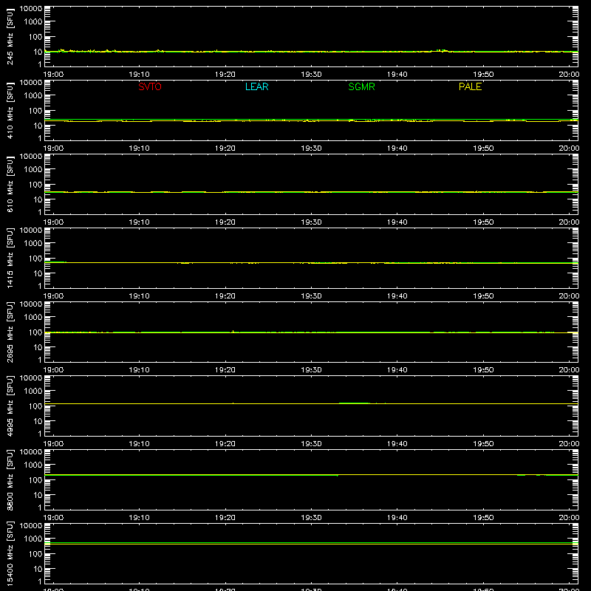Image resolution: width=591 pixels, height=591 pixels.
Task: Select the 4995 MHz [SFU] axis title
Action: point(10,406)
